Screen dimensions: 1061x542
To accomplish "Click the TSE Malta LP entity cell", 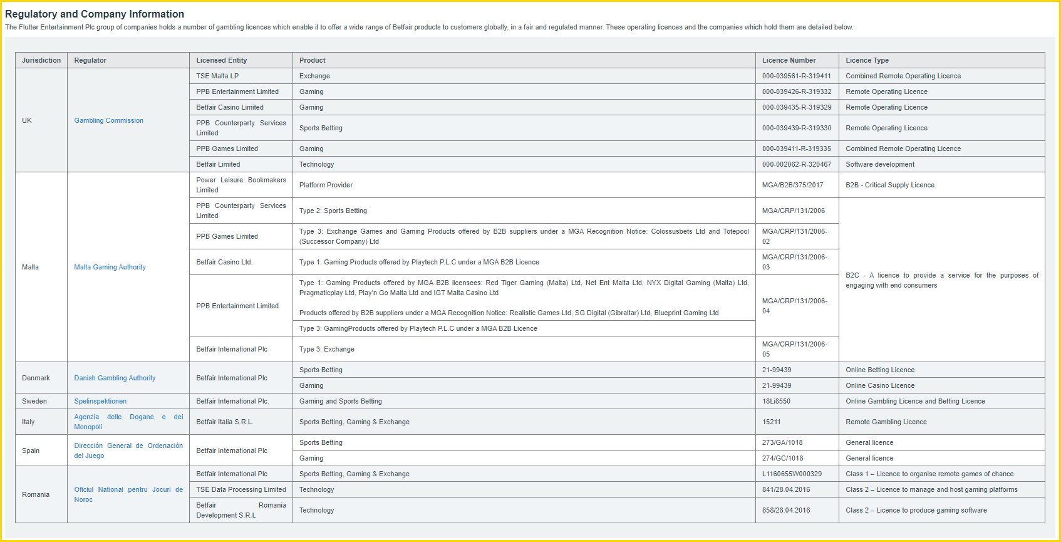I will (241, 76).
